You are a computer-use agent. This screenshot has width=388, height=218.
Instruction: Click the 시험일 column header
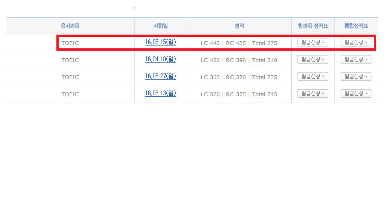[161, 26]
